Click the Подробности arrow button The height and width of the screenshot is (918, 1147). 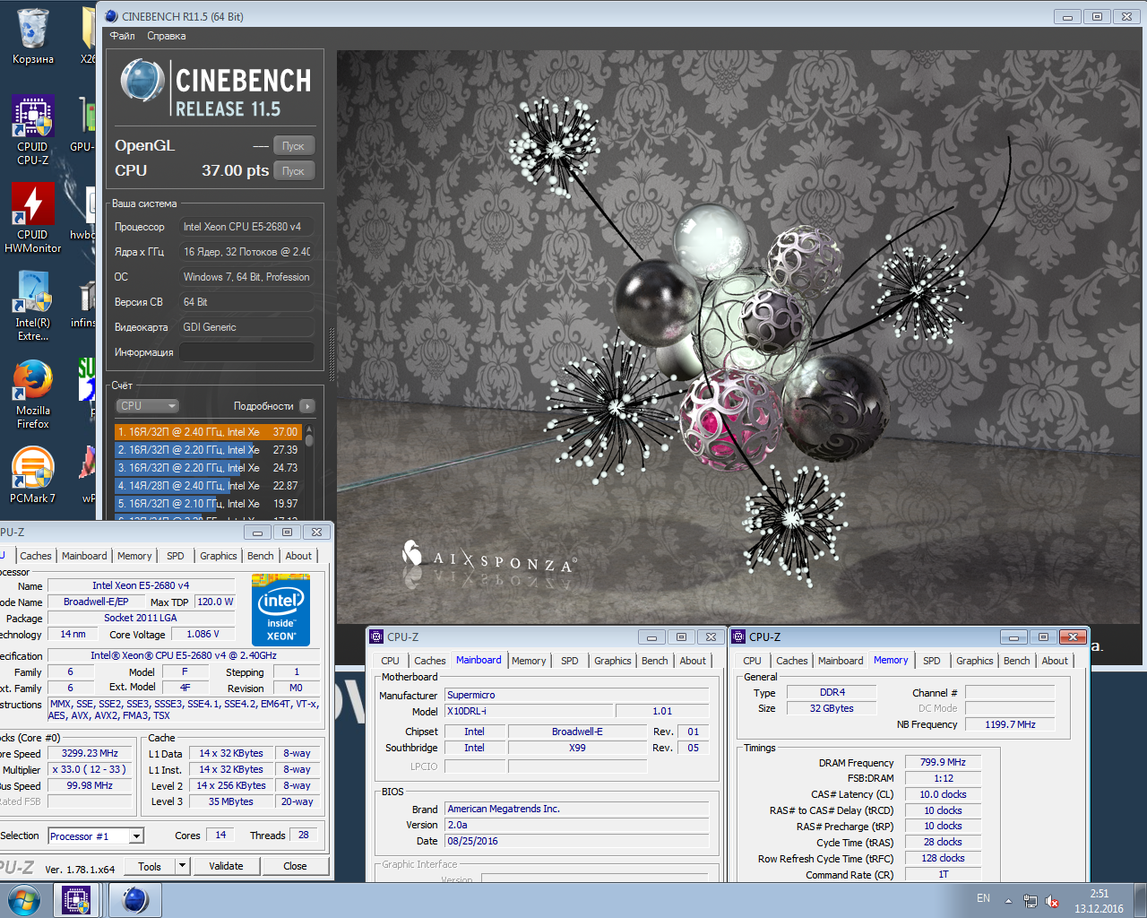(x=307, y=406)
